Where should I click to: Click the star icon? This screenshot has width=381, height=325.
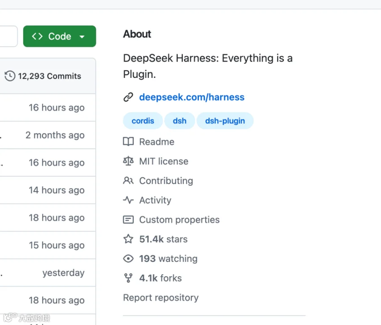pyautogui.click(x=128, y=239)
